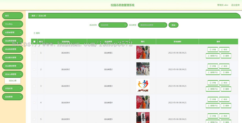242x123 pixels.
Task: Select the 活动心得 submenu item
Action: pos(12,81)
